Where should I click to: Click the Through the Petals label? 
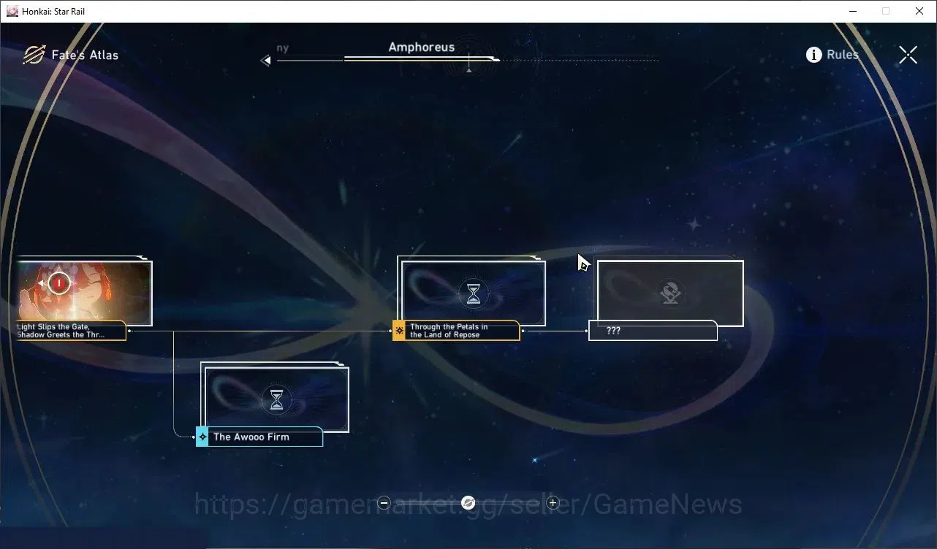[449, 331]
